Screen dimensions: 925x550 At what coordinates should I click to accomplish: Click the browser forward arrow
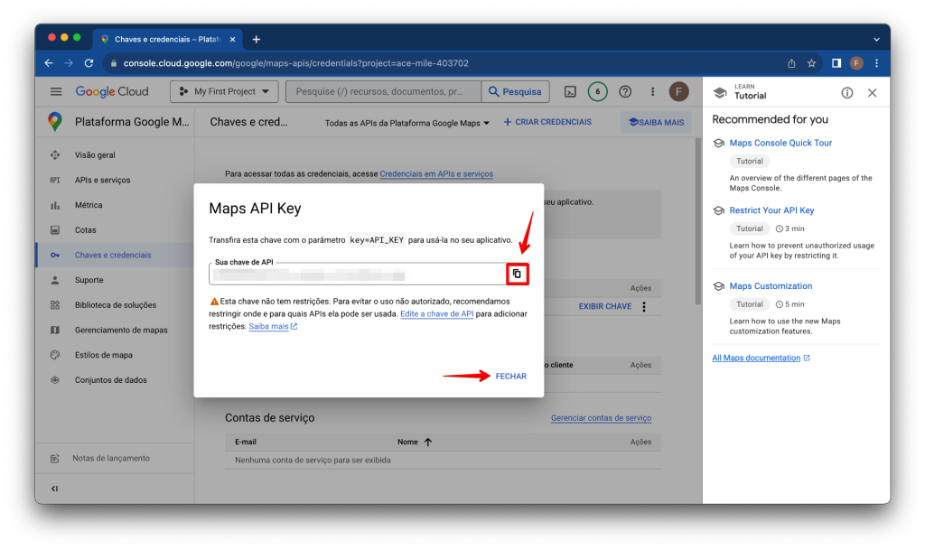[69, 63]
